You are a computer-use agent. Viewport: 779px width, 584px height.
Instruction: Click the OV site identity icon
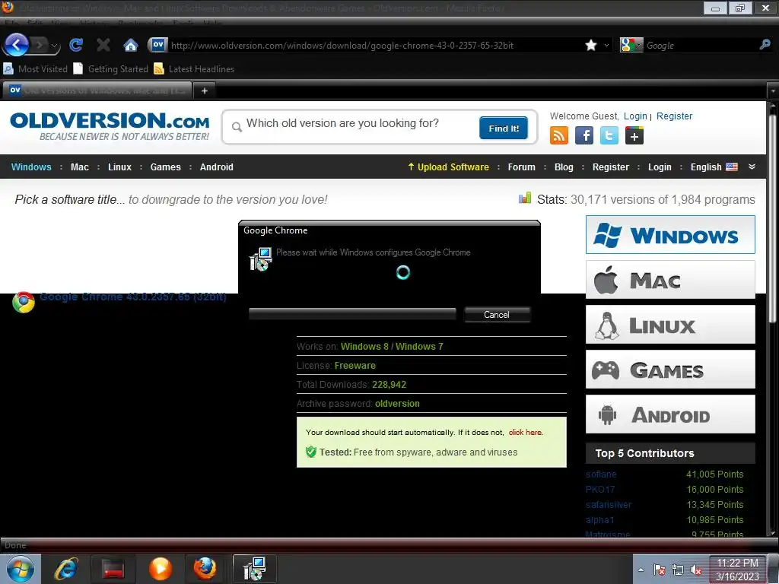click(158, 45)
